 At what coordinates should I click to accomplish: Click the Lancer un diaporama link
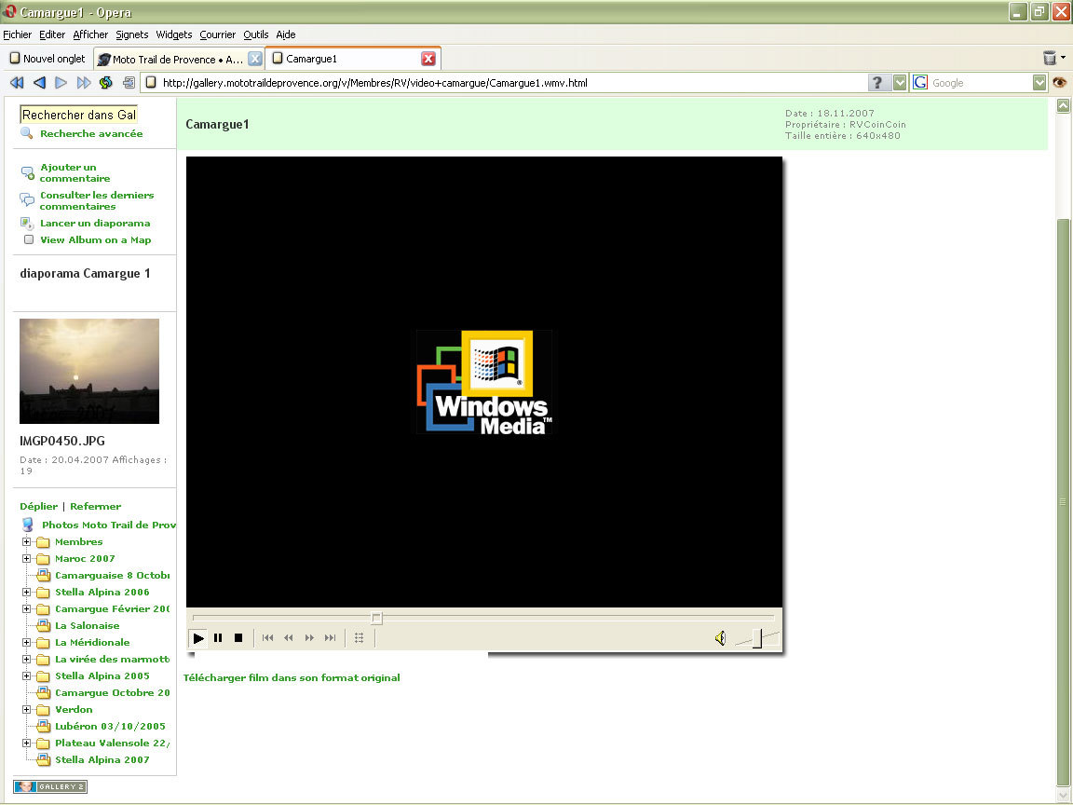(94, 223)
